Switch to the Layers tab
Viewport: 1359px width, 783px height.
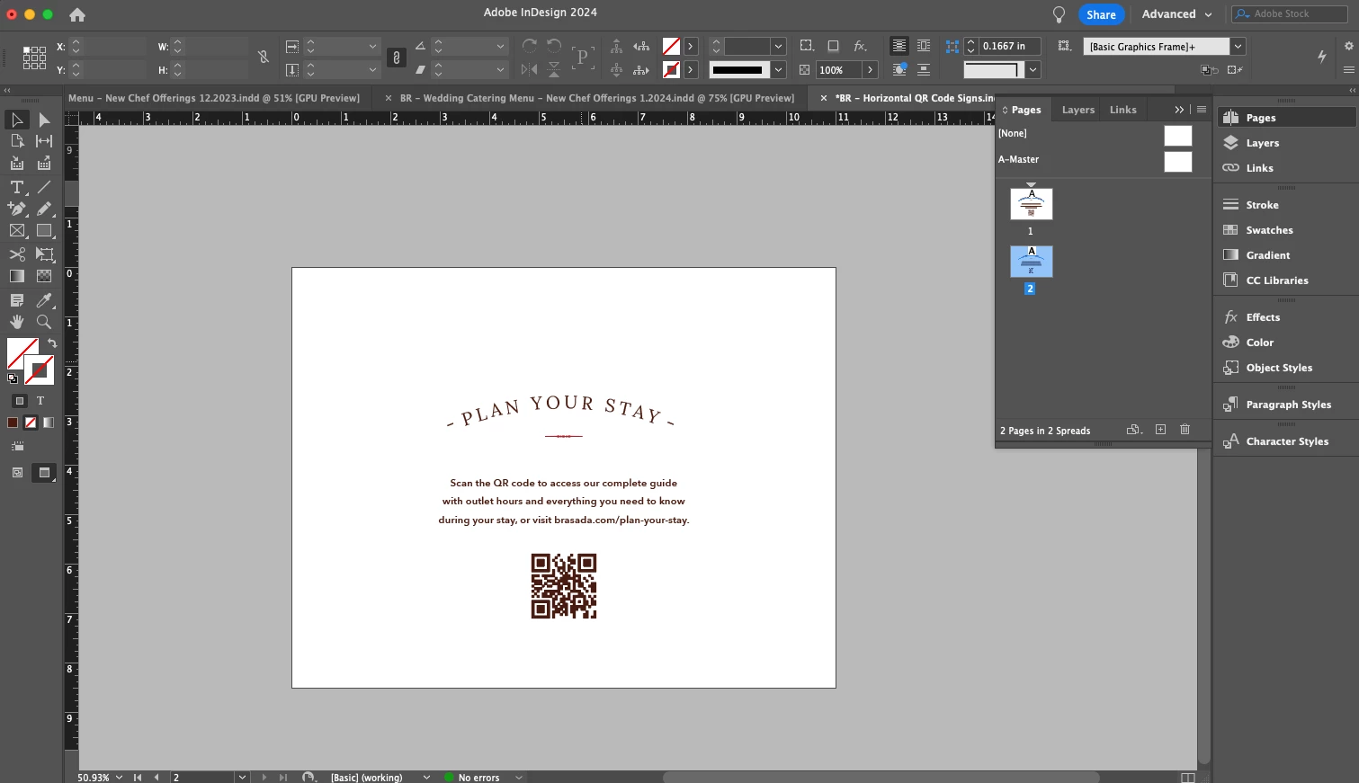[x=1077, y=110]
